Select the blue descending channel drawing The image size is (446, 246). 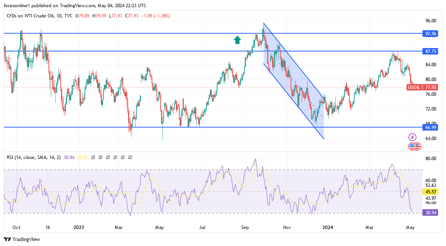tap(294, 81)
